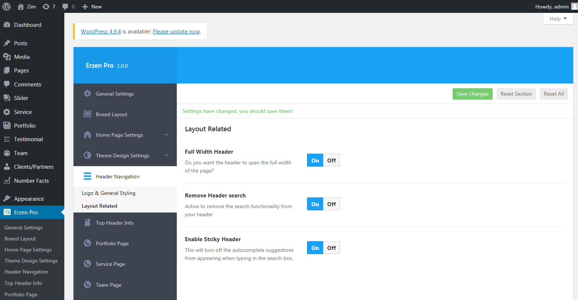Open Top Header Info in the WordPress submenu
Viewport: 578px width, 300px height.
[x=23, y=283]
